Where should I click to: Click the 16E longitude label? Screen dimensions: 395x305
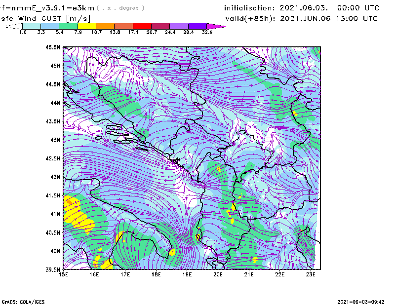pyautogui.click(x=94, y=274)
